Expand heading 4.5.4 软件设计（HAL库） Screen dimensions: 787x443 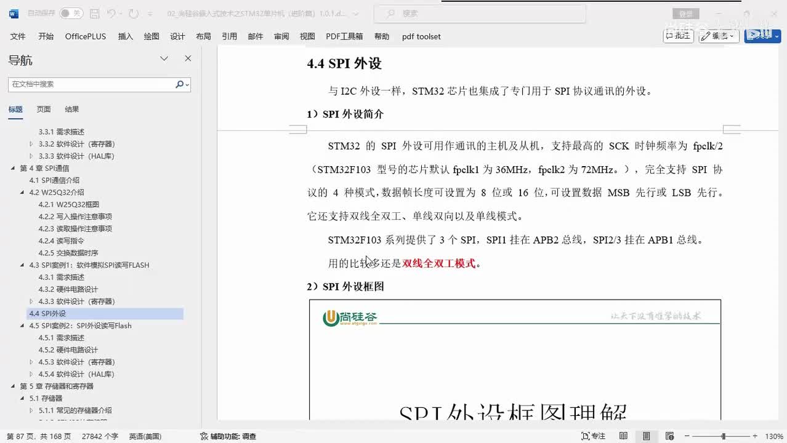(x=31, y=374)
